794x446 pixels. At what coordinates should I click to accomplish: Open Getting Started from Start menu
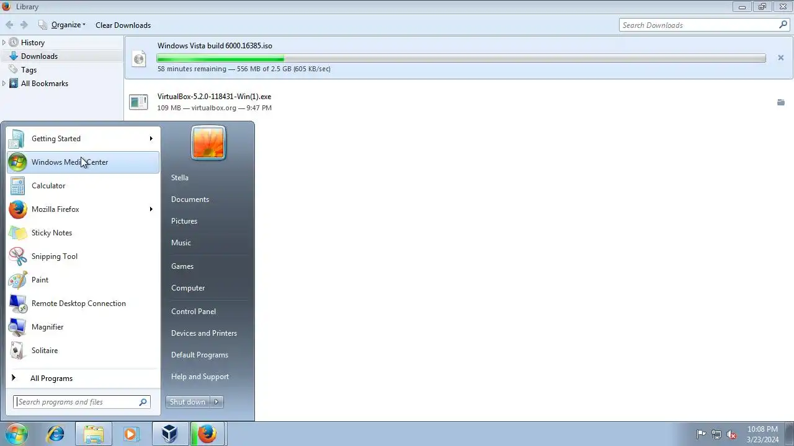pos(83,139)
